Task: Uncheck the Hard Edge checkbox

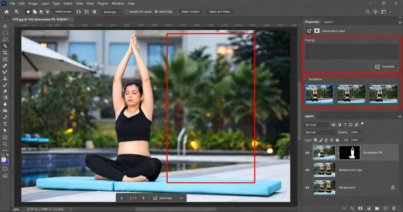Action: (156, 11)
